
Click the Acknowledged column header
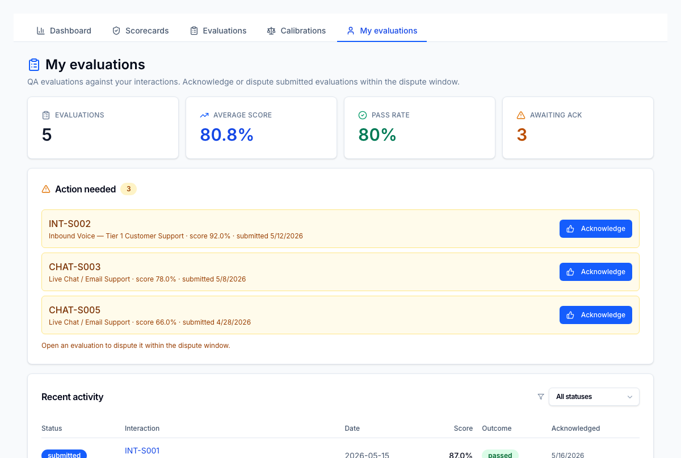pyautogui.click(x=575, y=428)
